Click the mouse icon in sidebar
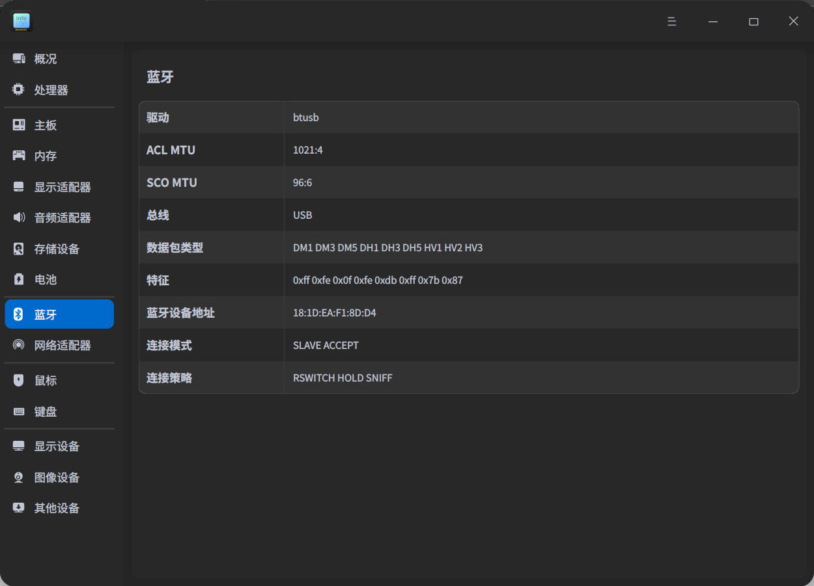 click(19, 380)
